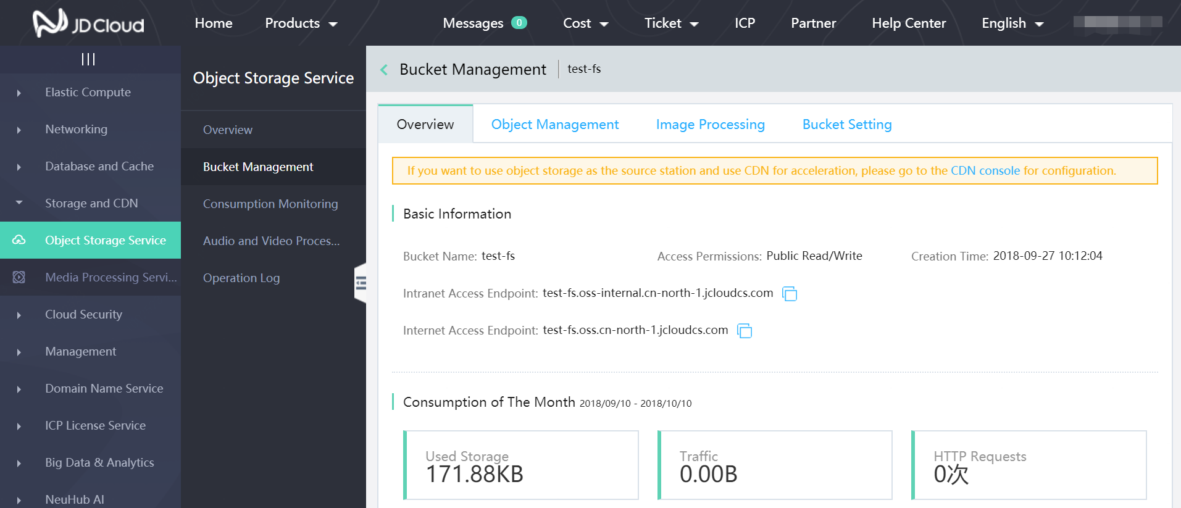Copy the Internet Access Endpoint
The width and height of the screenshot is (1181, 508).
pyautogui.click(x=745, y=331)
